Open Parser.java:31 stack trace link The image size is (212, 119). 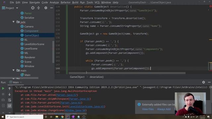pos(79,99)
